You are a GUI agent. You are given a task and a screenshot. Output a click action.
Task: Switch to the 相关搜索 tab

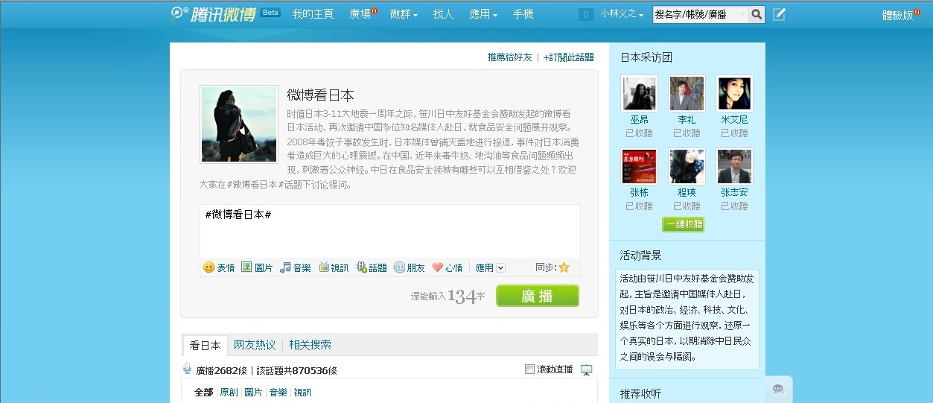tap(311, 345)
